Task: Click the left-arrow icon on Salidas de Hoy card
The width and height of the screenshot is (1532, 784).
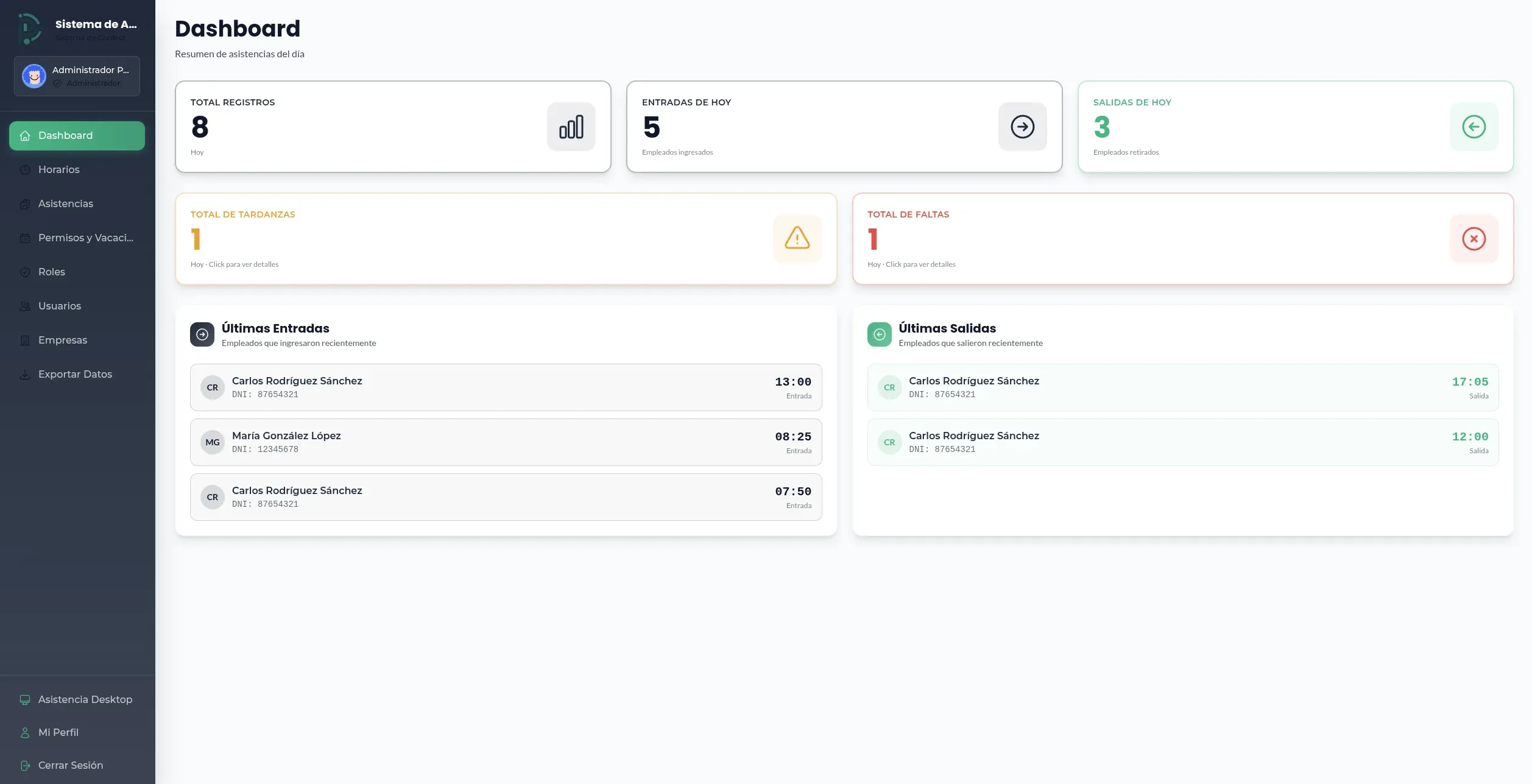Action: [1474, 126]
